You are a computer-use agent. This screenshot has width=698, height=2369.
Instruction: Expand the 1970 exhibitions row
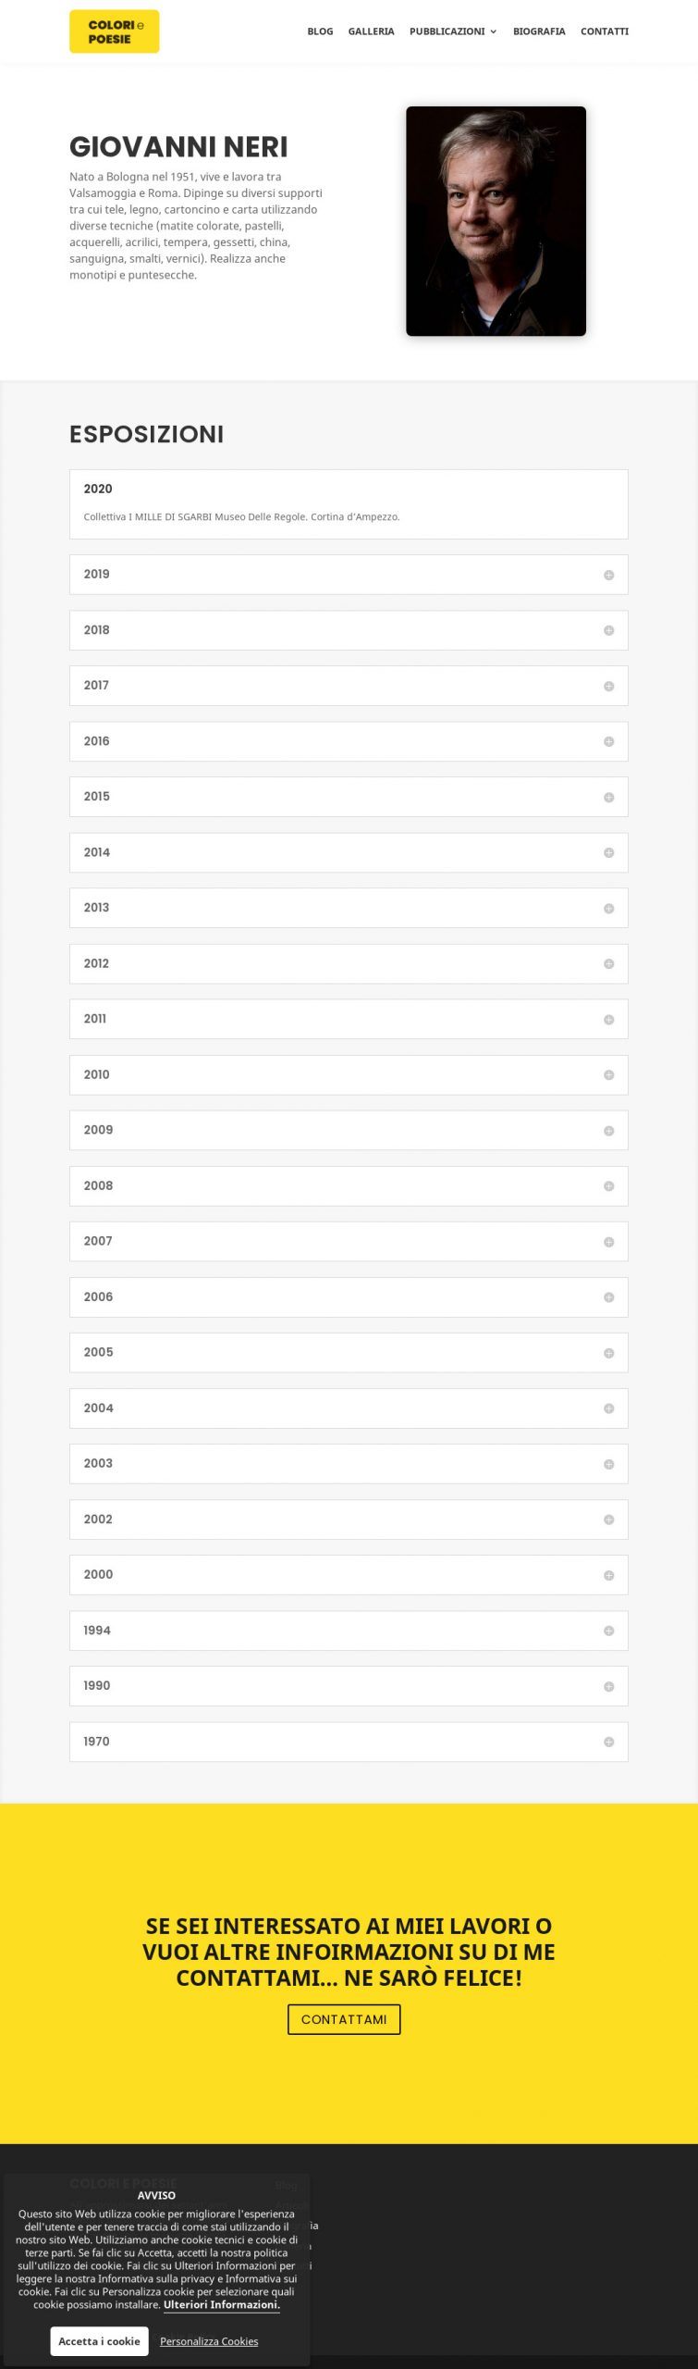(x=348, y=1742)
